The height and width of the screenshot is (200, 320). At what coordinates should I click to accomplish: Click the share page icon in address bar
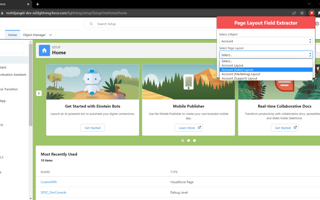click(x=294, y=13)
